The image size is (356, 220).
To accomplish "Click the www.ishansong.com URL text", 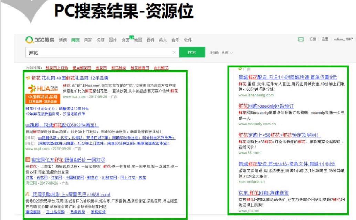I will [x=256, y=95].
